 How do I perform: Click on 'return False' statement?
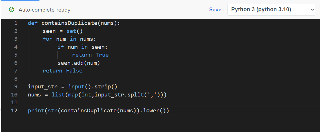point(62,71)
